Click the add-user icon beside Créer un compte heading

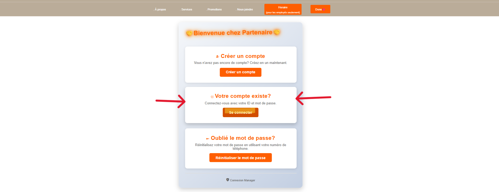217,56
